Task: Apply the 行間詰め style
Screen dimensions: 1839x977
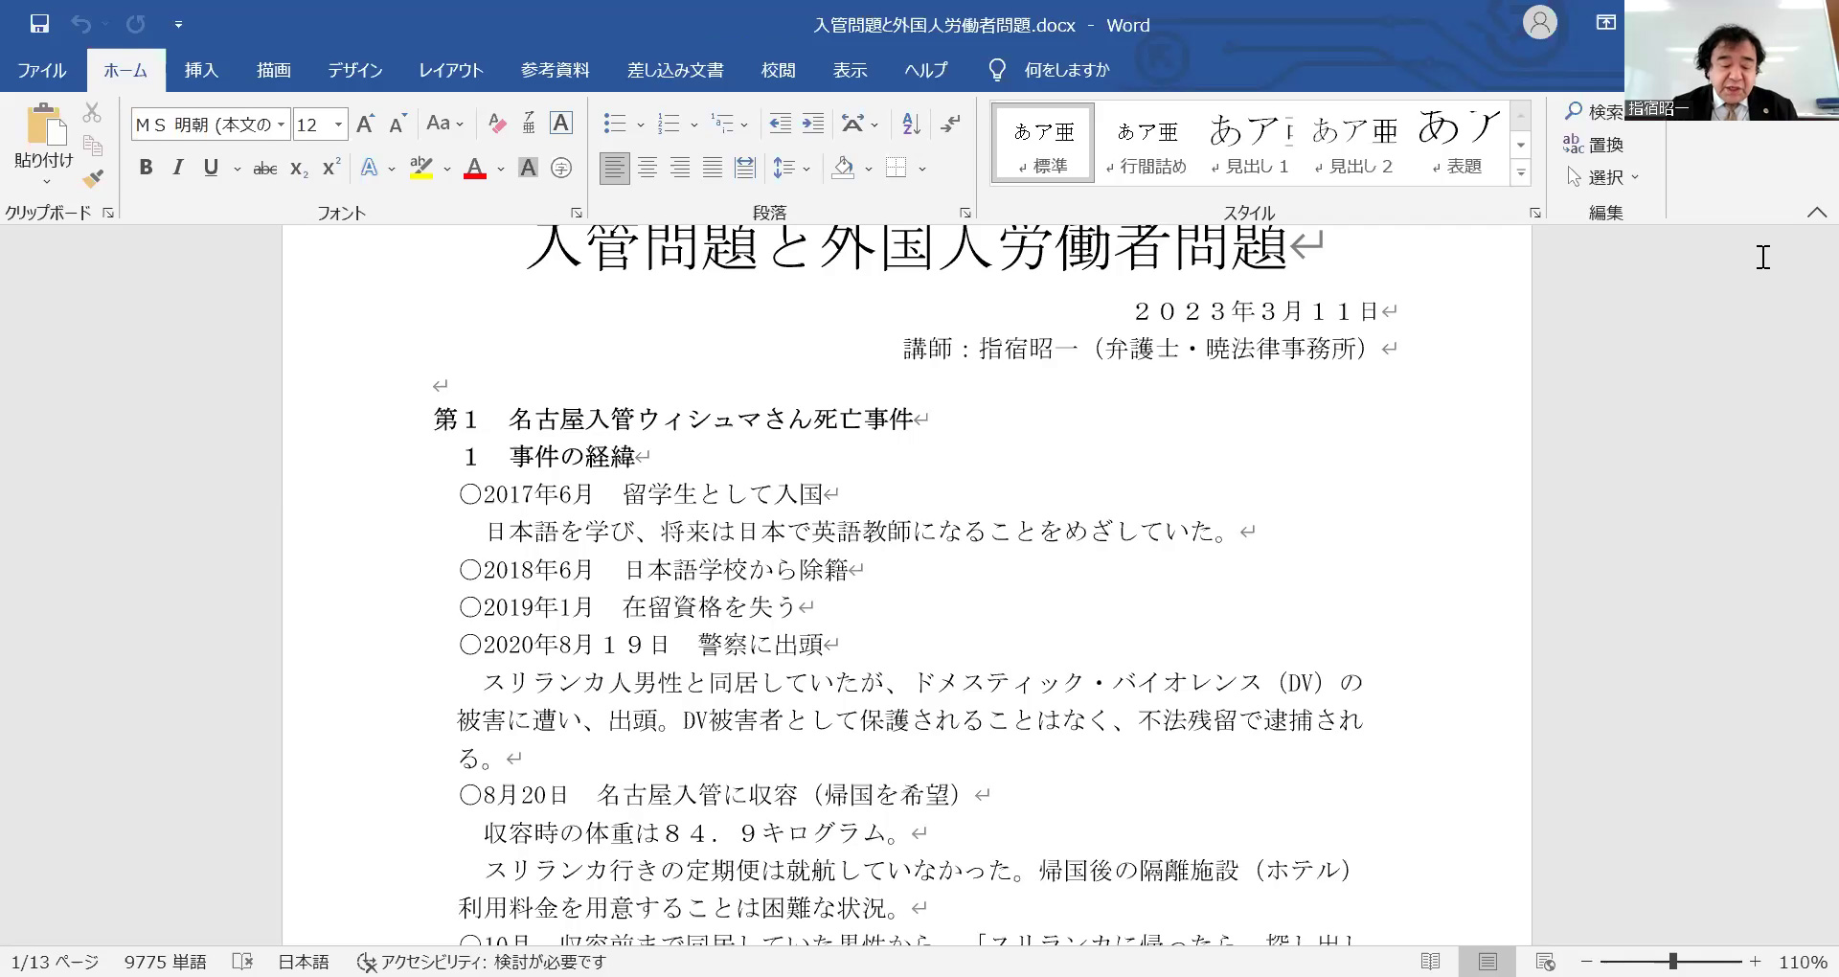Action: coord(1147,144)
